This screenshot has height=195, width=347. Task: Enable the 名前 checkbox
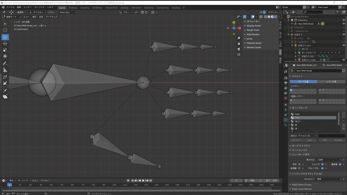coord(299,164)
